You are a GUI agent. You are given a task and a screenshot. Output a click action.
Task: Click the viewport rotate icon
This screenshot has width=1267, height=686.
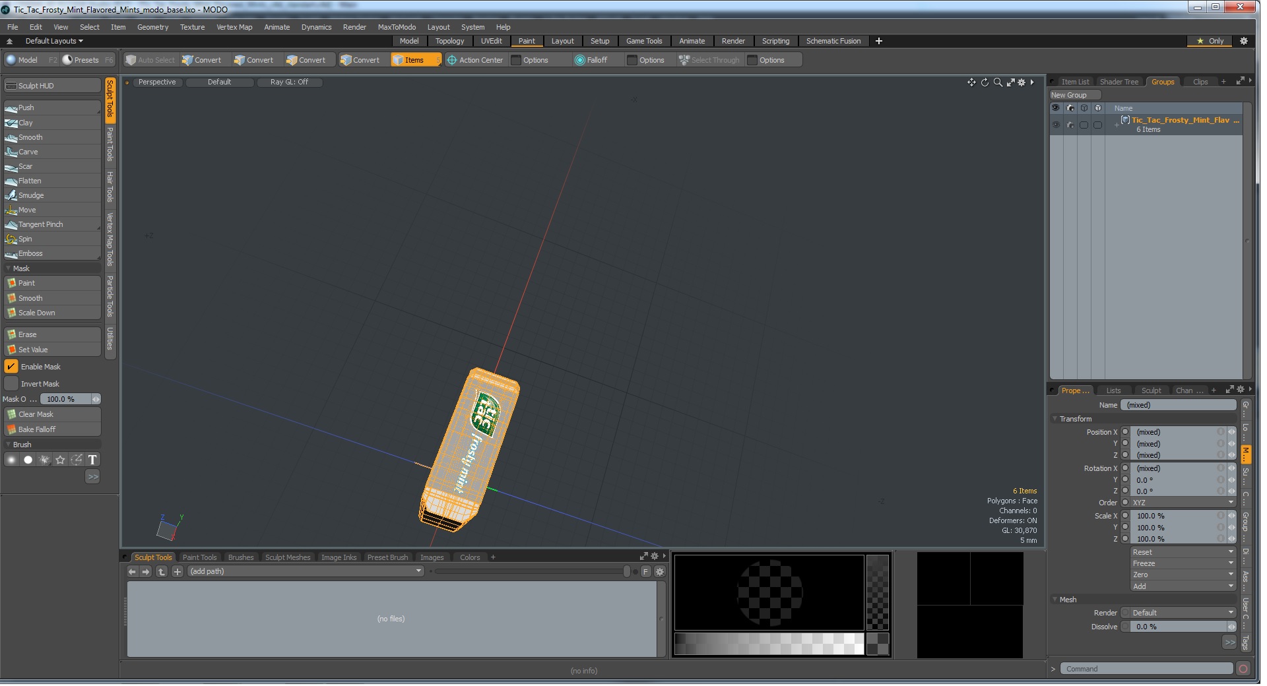(x=985, y=82)
